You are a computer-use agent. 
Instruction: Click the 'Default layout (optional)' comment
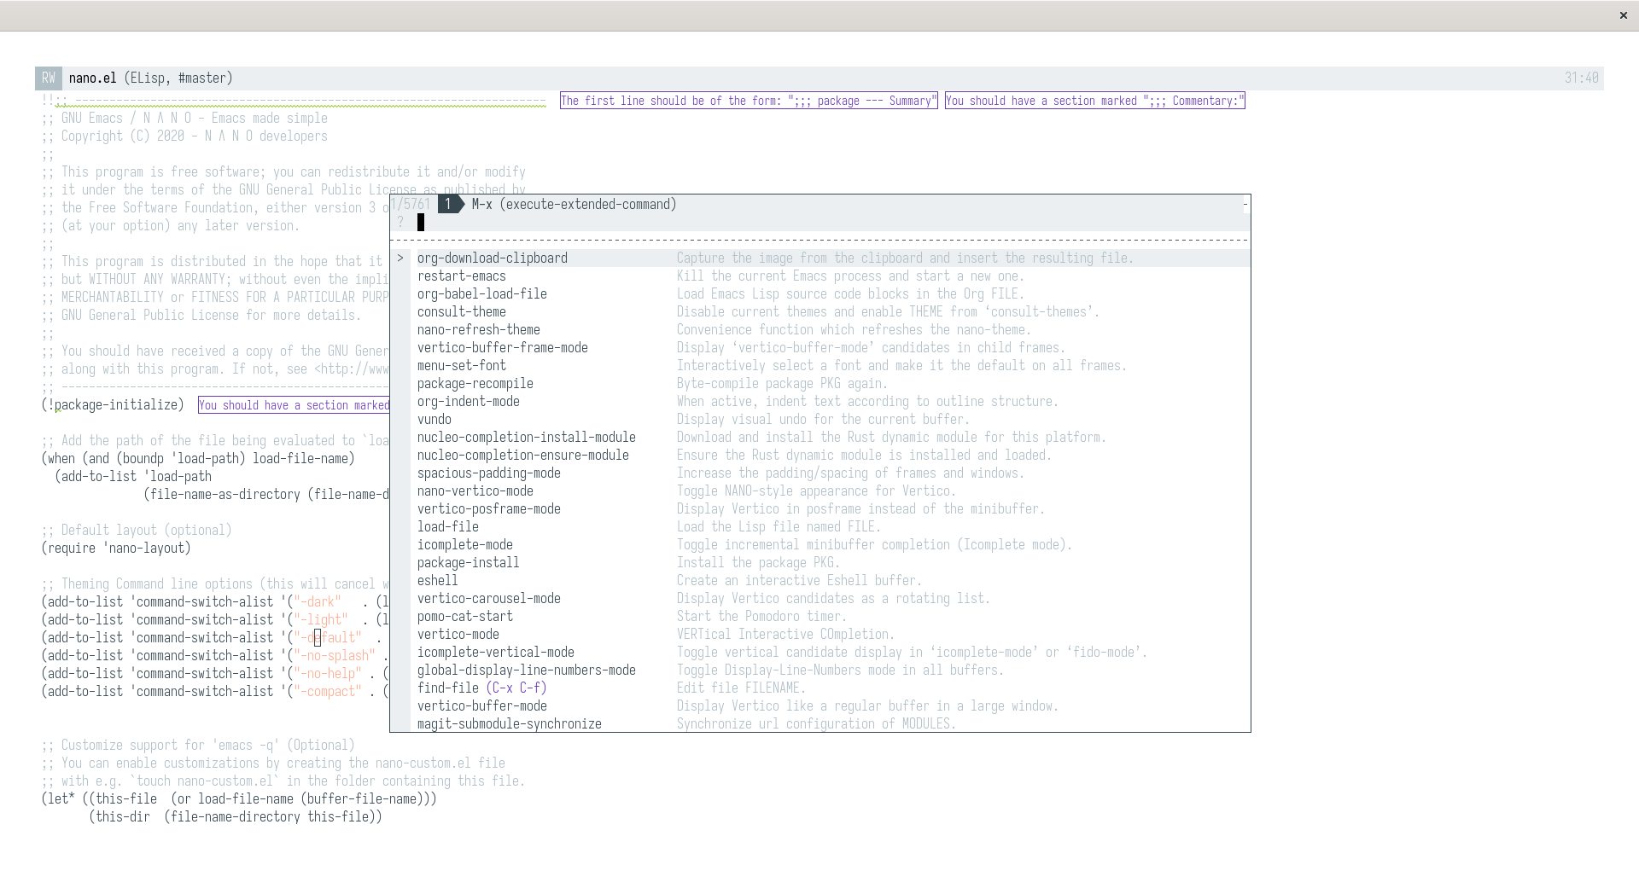(x=137, y=531)
